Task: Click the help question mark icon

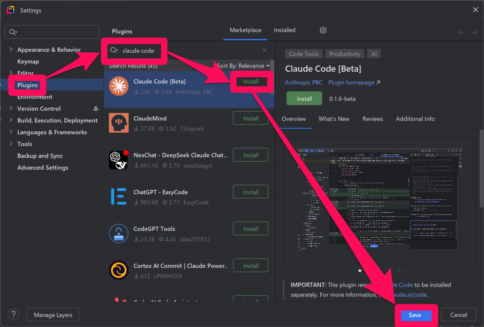Action: pos(13,314)
